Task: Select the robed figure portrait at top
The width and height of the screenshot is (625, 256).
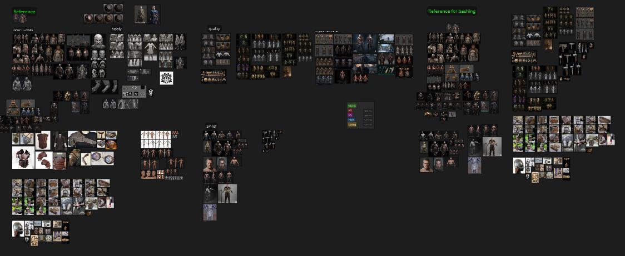Action: [x=140, y=14]
